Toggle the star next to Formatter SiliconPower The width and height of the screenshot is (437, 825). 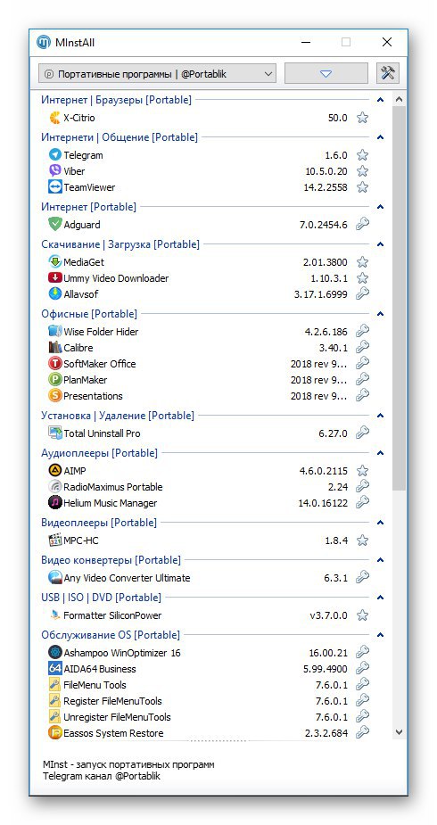click(362, 615)
